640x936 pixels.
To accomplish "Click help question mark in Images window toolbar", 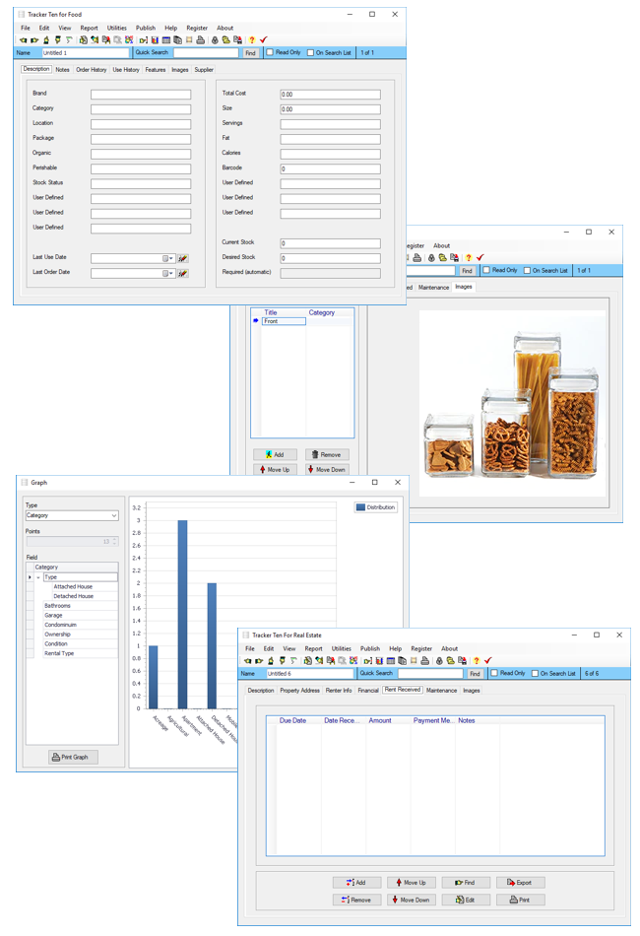I will coord(469,258).
